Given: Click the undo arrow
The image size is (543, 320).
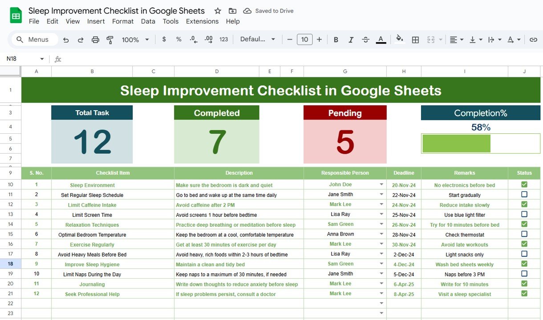Looking at the screenshot, I should (x=66, y=40).
